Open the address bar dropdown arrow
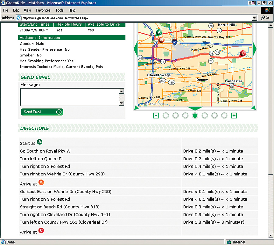The height and width of the screenshot is (245, 274). click(255, 18)
